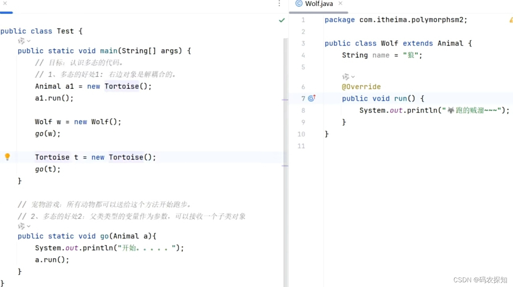Click line number 11 in Wolf.java
This screenshot has height=287, width=513.
pyautogui.click(x=301, y=146)
